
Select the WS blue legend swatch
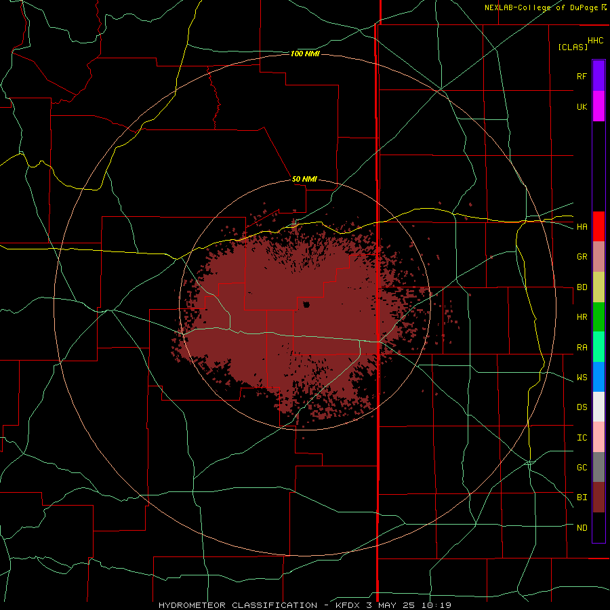click(598, 377)
